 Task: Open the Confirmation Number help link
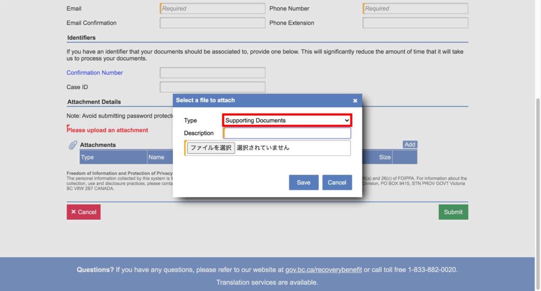click(95, 73)
